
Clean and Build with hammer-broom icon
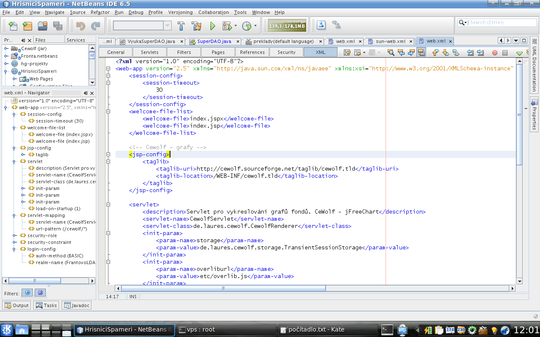click(196, 26)
